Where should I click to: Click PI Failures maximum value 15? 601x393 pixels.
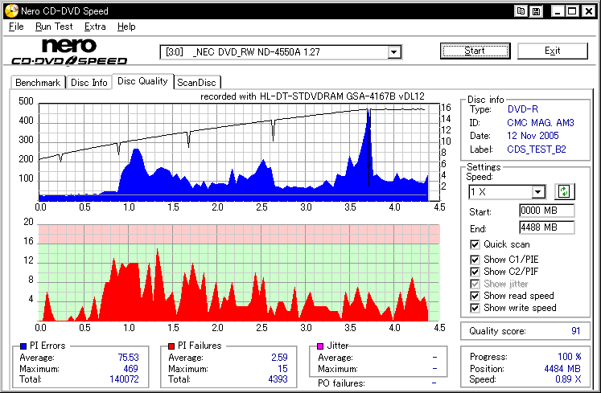click(x=282, y=368)
